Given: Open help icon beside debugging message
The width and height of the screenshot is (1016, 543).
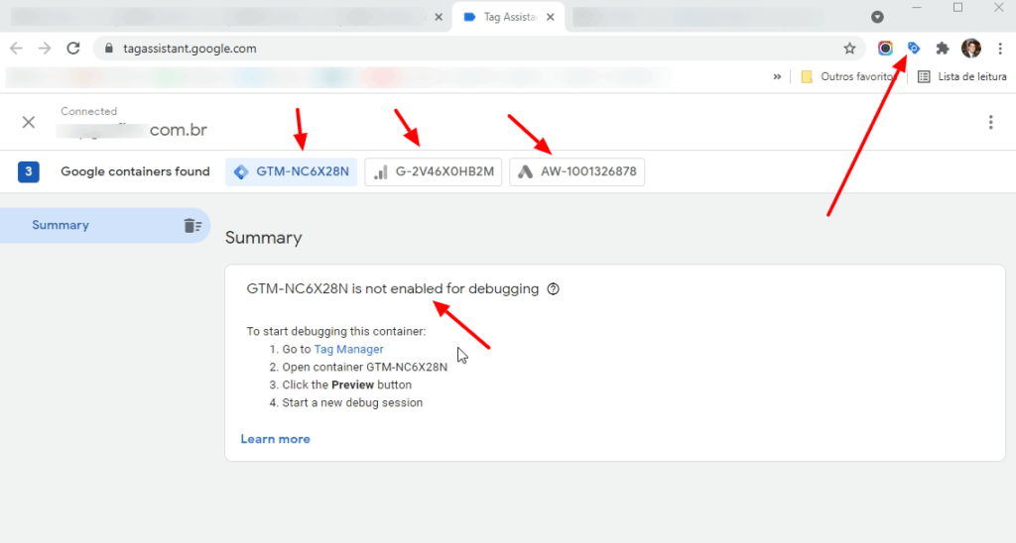Looking at the screenshot, I should coord(553,289).
